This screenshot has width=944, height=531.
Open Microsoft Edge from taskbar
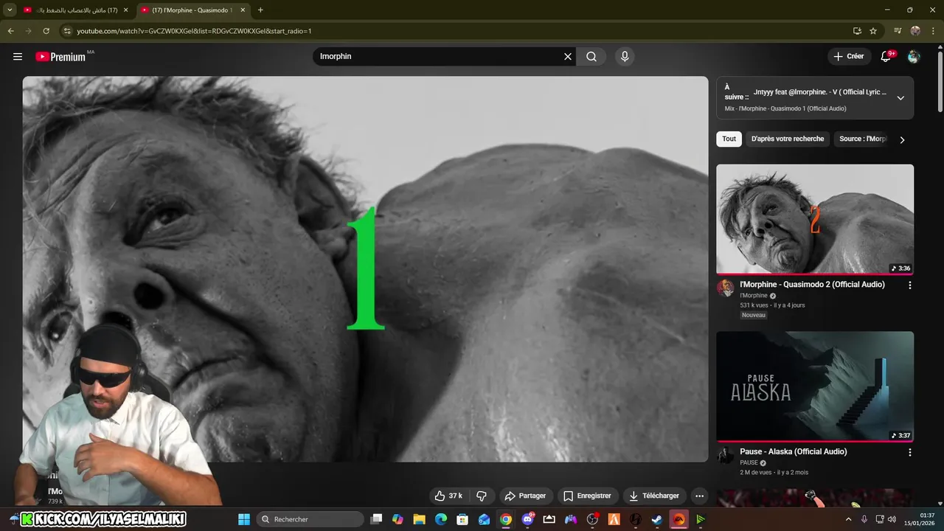[441, 519]
